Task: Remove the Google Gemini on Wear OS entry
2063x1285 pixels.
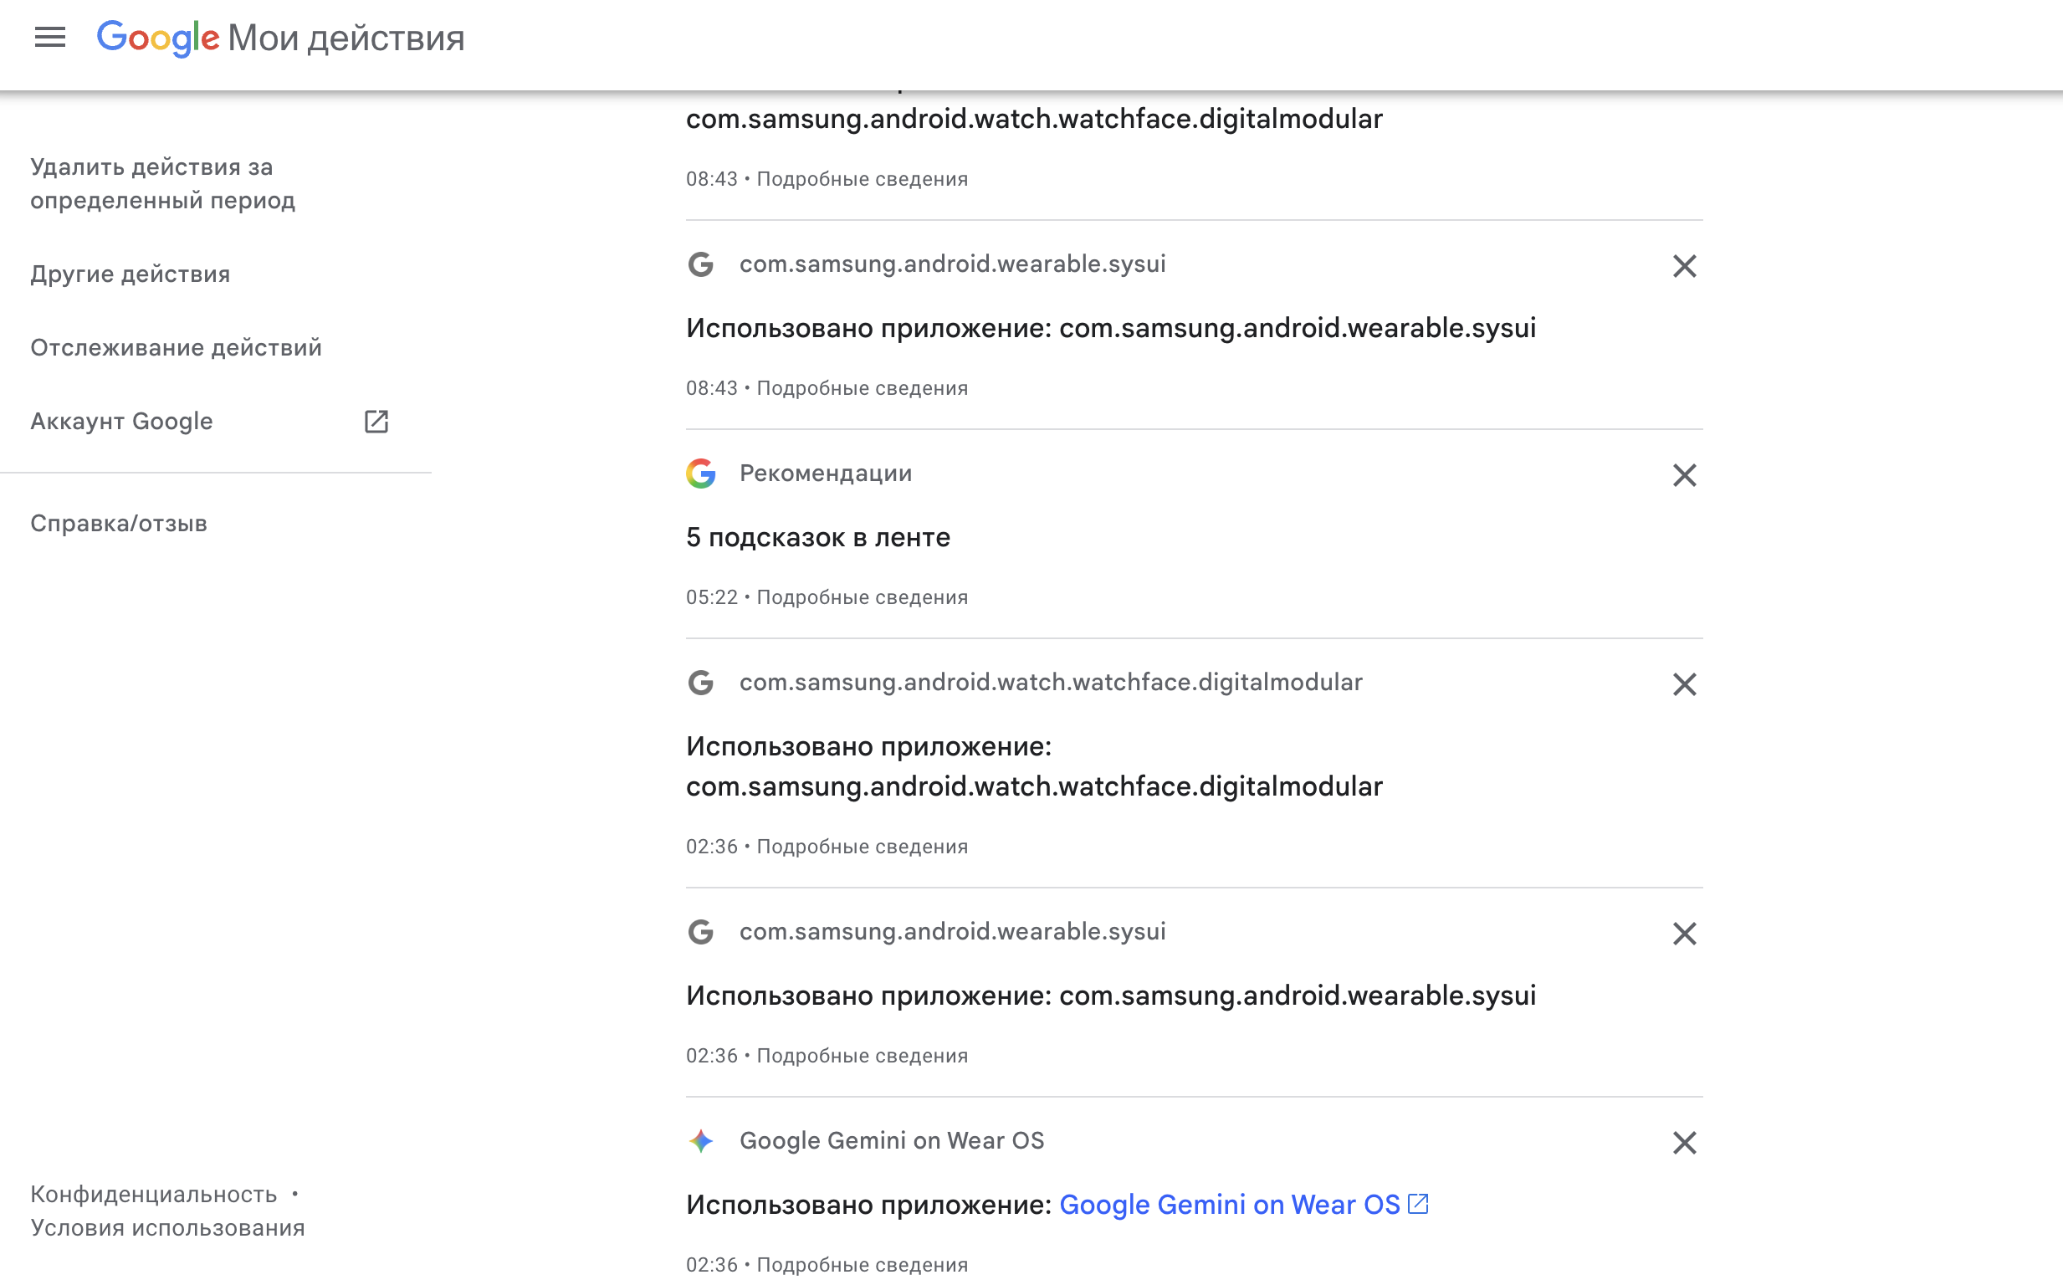Action: pos(1683,1142)
